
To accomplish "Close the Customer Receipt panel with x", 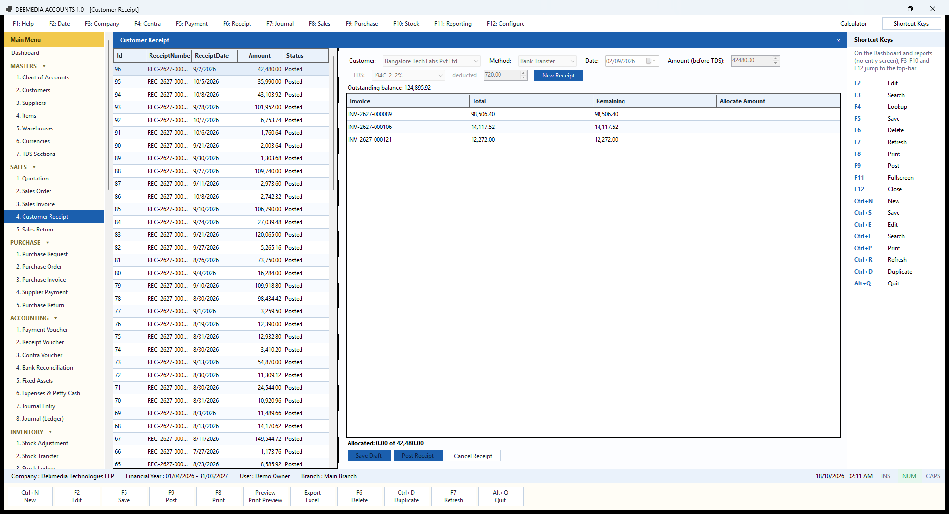I will (838, 40).
